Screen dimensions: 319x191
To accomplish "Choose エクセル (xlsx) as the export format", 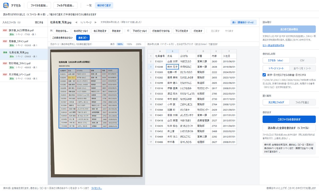I will tap(276, 60).
